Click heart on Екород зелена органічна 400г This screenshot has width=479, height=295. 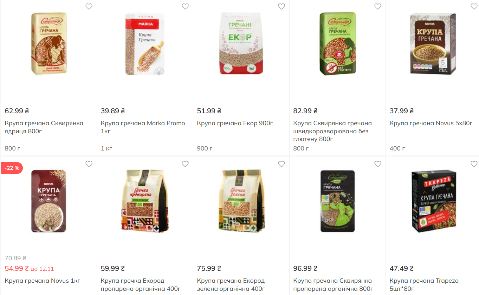281,164
